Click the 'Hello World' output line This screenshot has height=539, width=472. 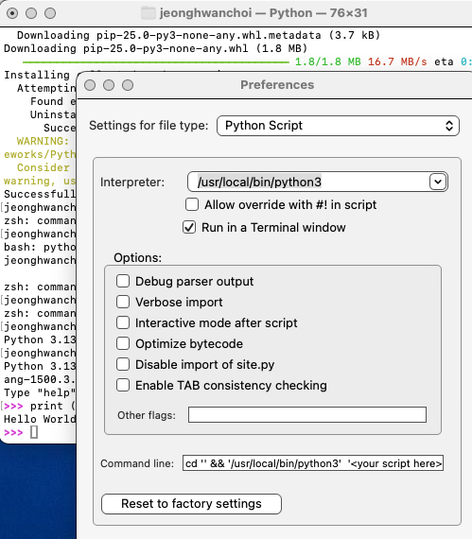(40, 419)
